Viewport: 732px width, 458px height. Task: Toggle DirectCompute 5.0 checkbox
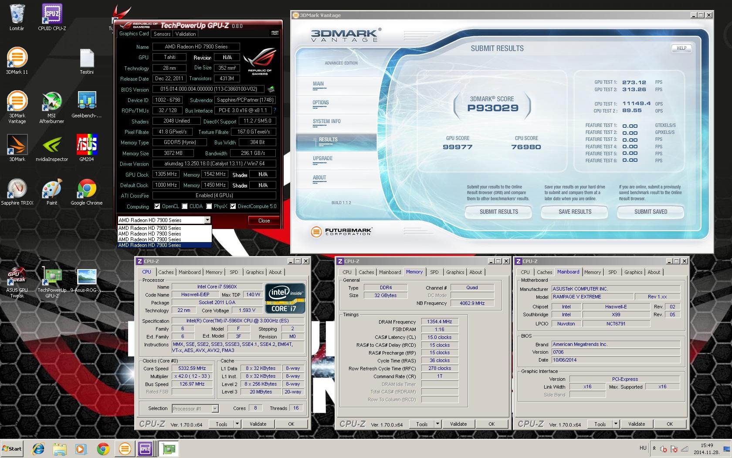coord(233,206)
